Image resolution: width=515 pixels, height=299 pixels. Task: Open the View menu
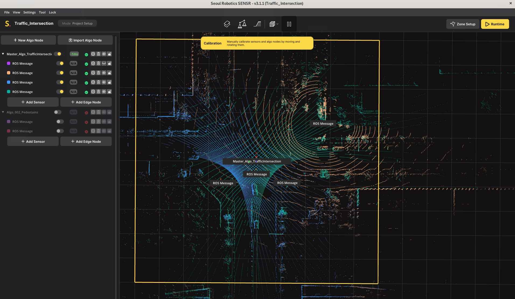tap(16, 12)
